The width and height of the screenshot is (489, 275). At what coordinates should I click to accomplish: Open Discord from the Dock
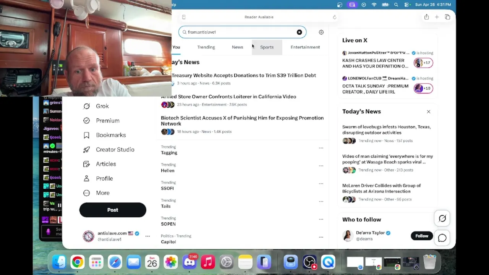[x=189, y=262]
